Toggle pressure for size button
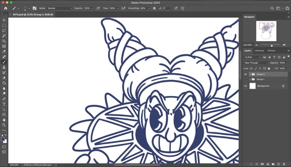Image resolution: width=291 pixels, height=167 pixels. pos(176,8)
